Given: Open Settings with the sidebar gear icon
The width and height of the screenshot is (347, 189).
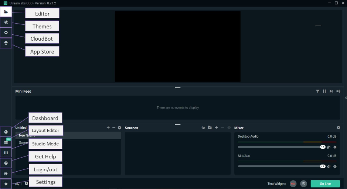Looking at the screenshot, I should click(x=6, y=184).
